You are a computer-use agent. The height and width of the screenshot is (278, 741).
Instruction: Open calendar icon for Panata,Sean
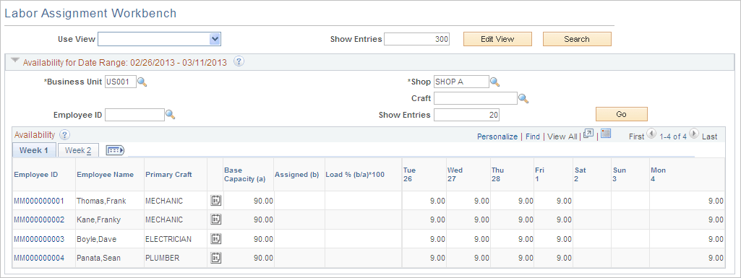tap(215, 258)
